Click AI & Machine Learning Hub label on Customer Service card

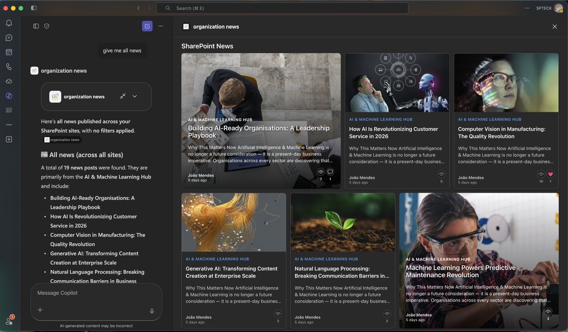point(381,119)
